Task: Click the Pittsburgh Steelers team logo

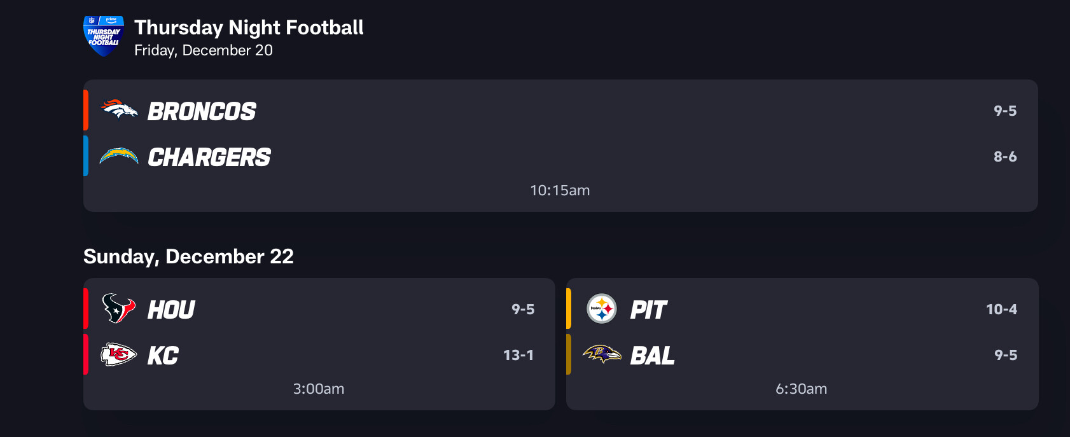Action: [602, 309]
